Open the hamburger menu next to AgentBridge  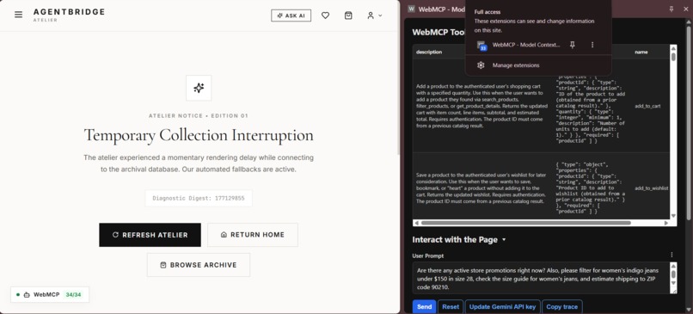[x=19, y=15]
